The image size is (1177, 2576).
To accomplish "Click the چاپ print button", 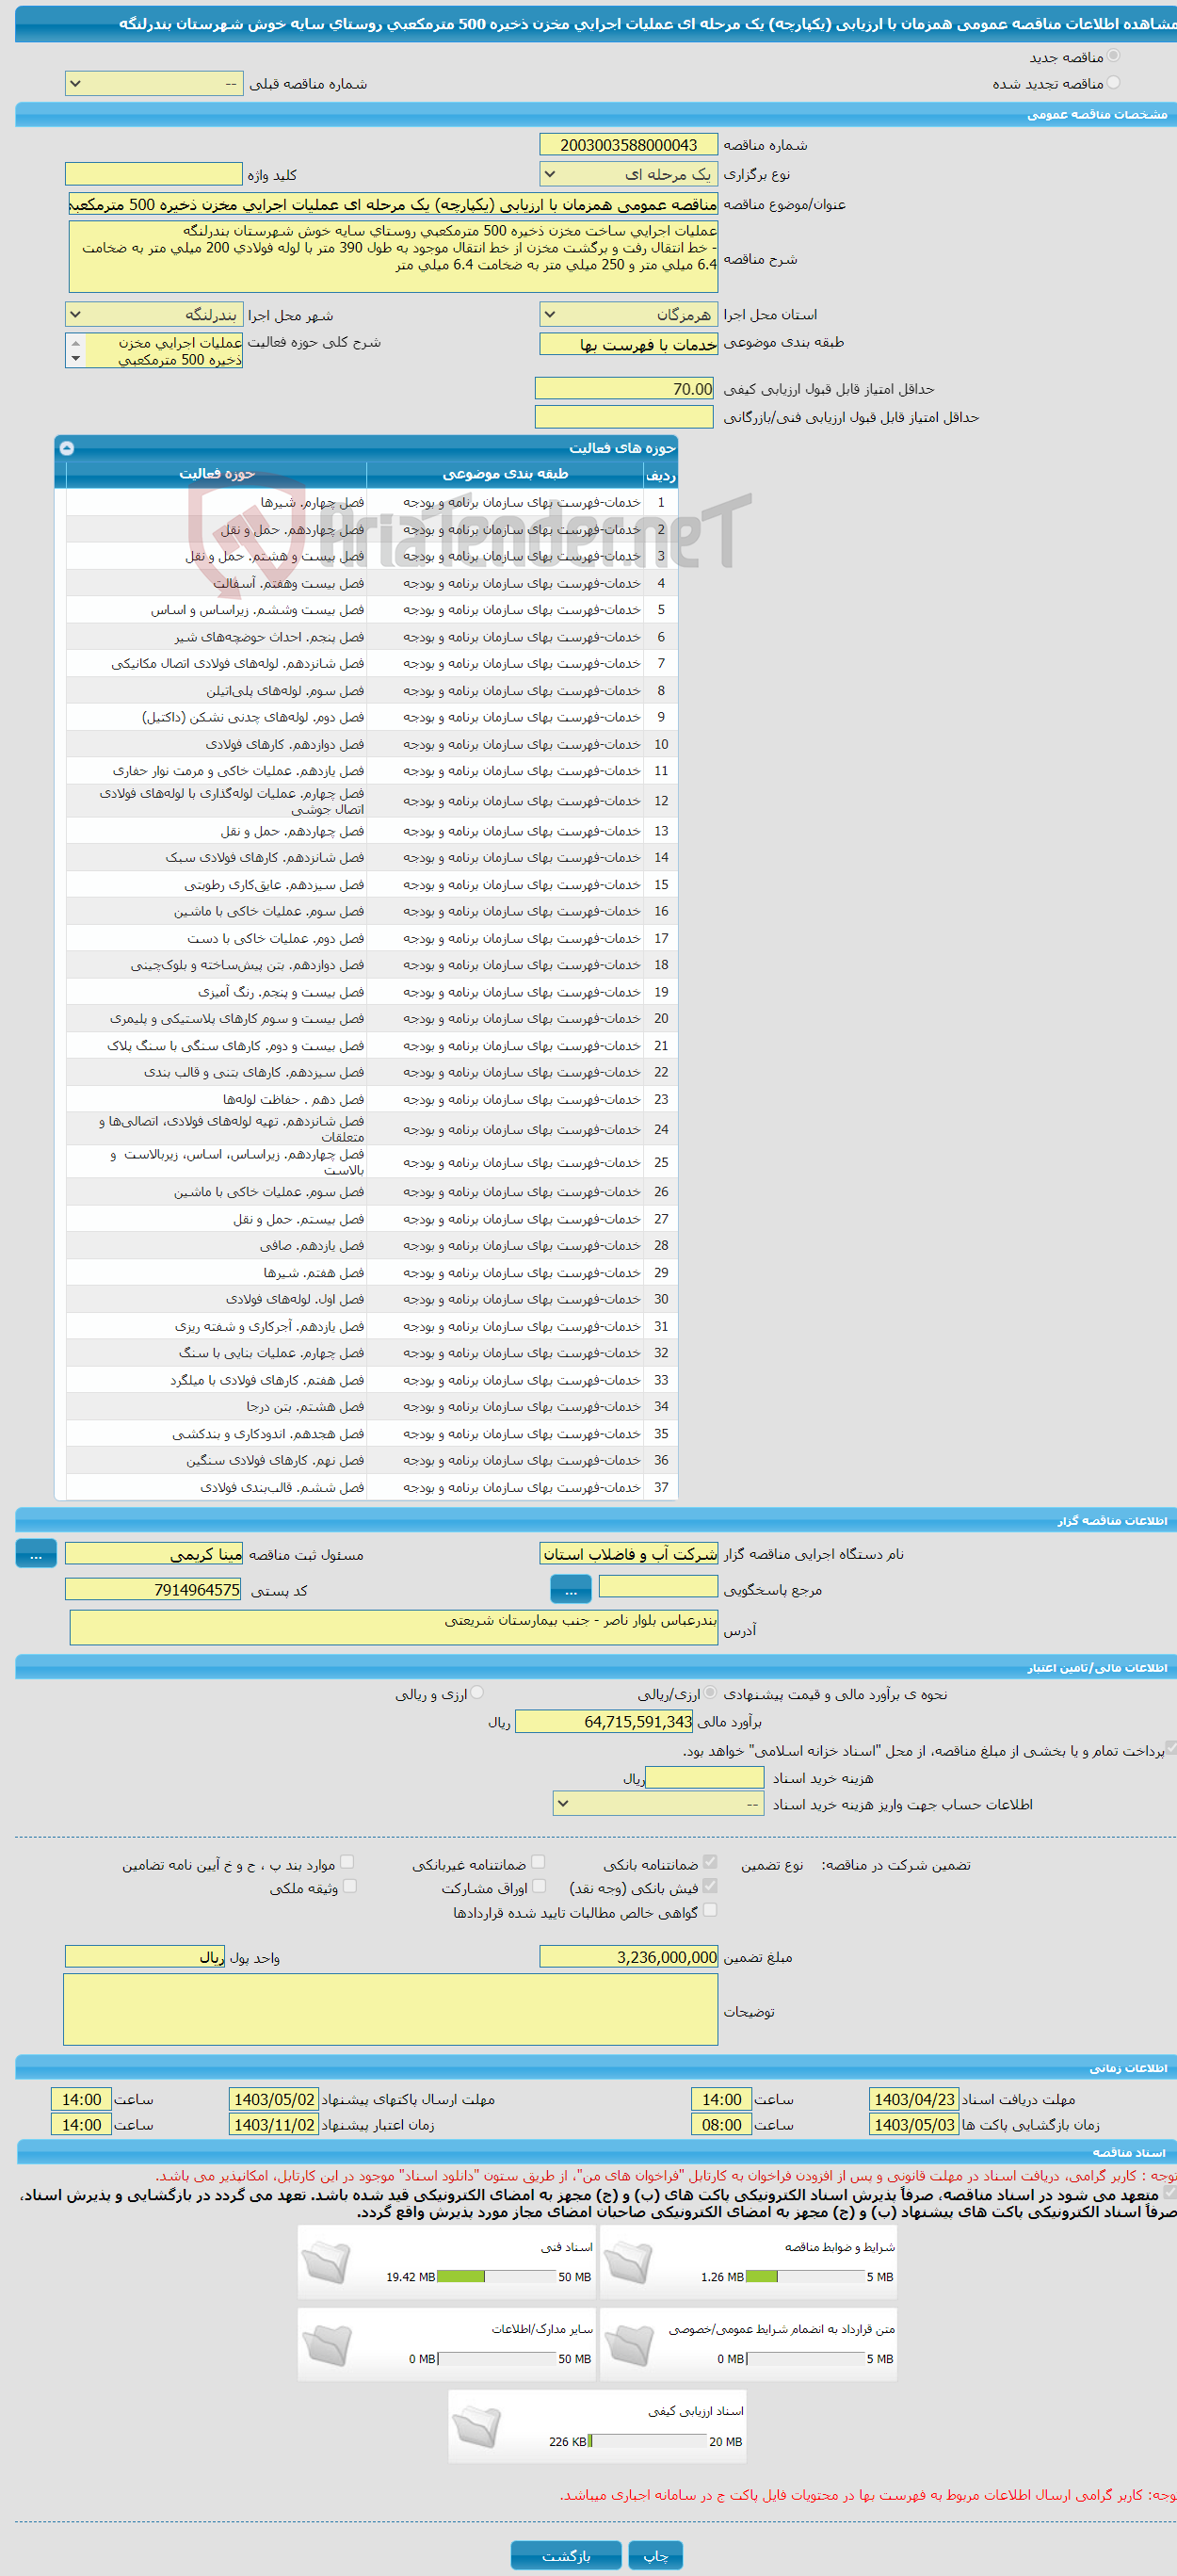I will coord(656,2555).
